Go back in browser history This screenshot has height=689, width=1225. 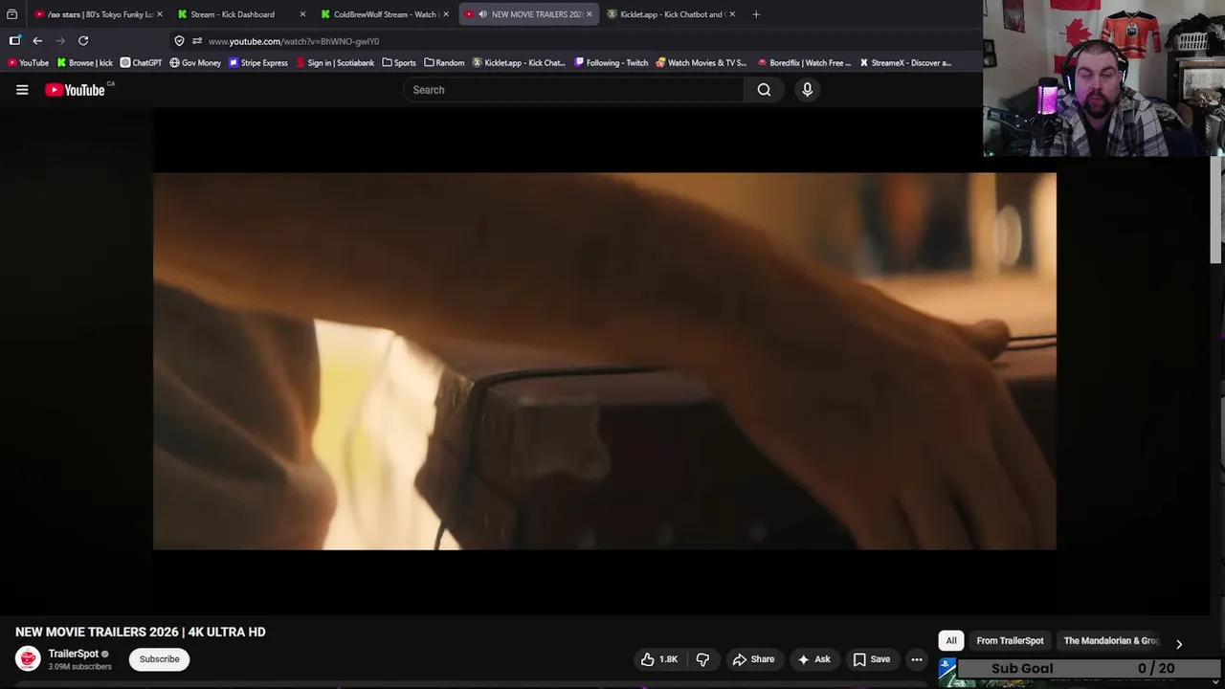point(37,41)
